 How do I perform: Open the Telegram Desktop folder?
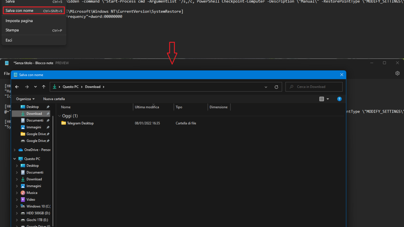[80, 123]
